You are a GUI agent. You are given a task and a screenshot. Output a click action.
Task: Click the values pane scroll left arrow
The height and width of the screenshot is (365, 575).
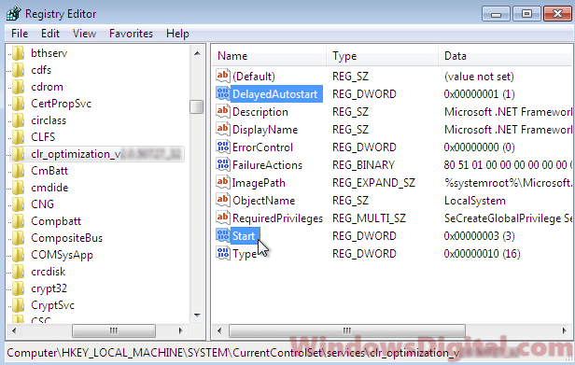[219, 330]
